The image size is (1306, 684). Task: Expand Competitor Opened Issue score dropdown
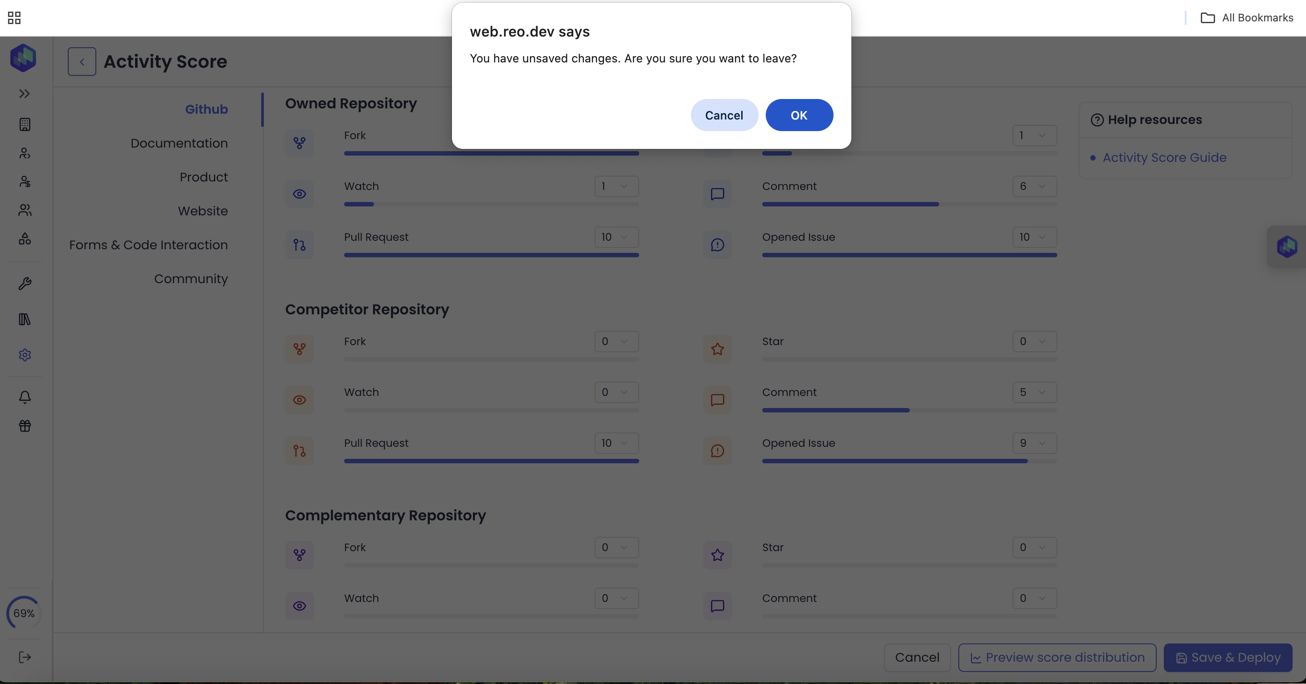coord(1034,443)
